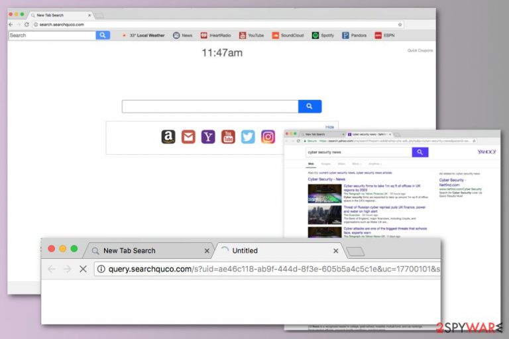The image size is (509, 339).
Task: Click the blue search button in center
Action: [310, 107]
